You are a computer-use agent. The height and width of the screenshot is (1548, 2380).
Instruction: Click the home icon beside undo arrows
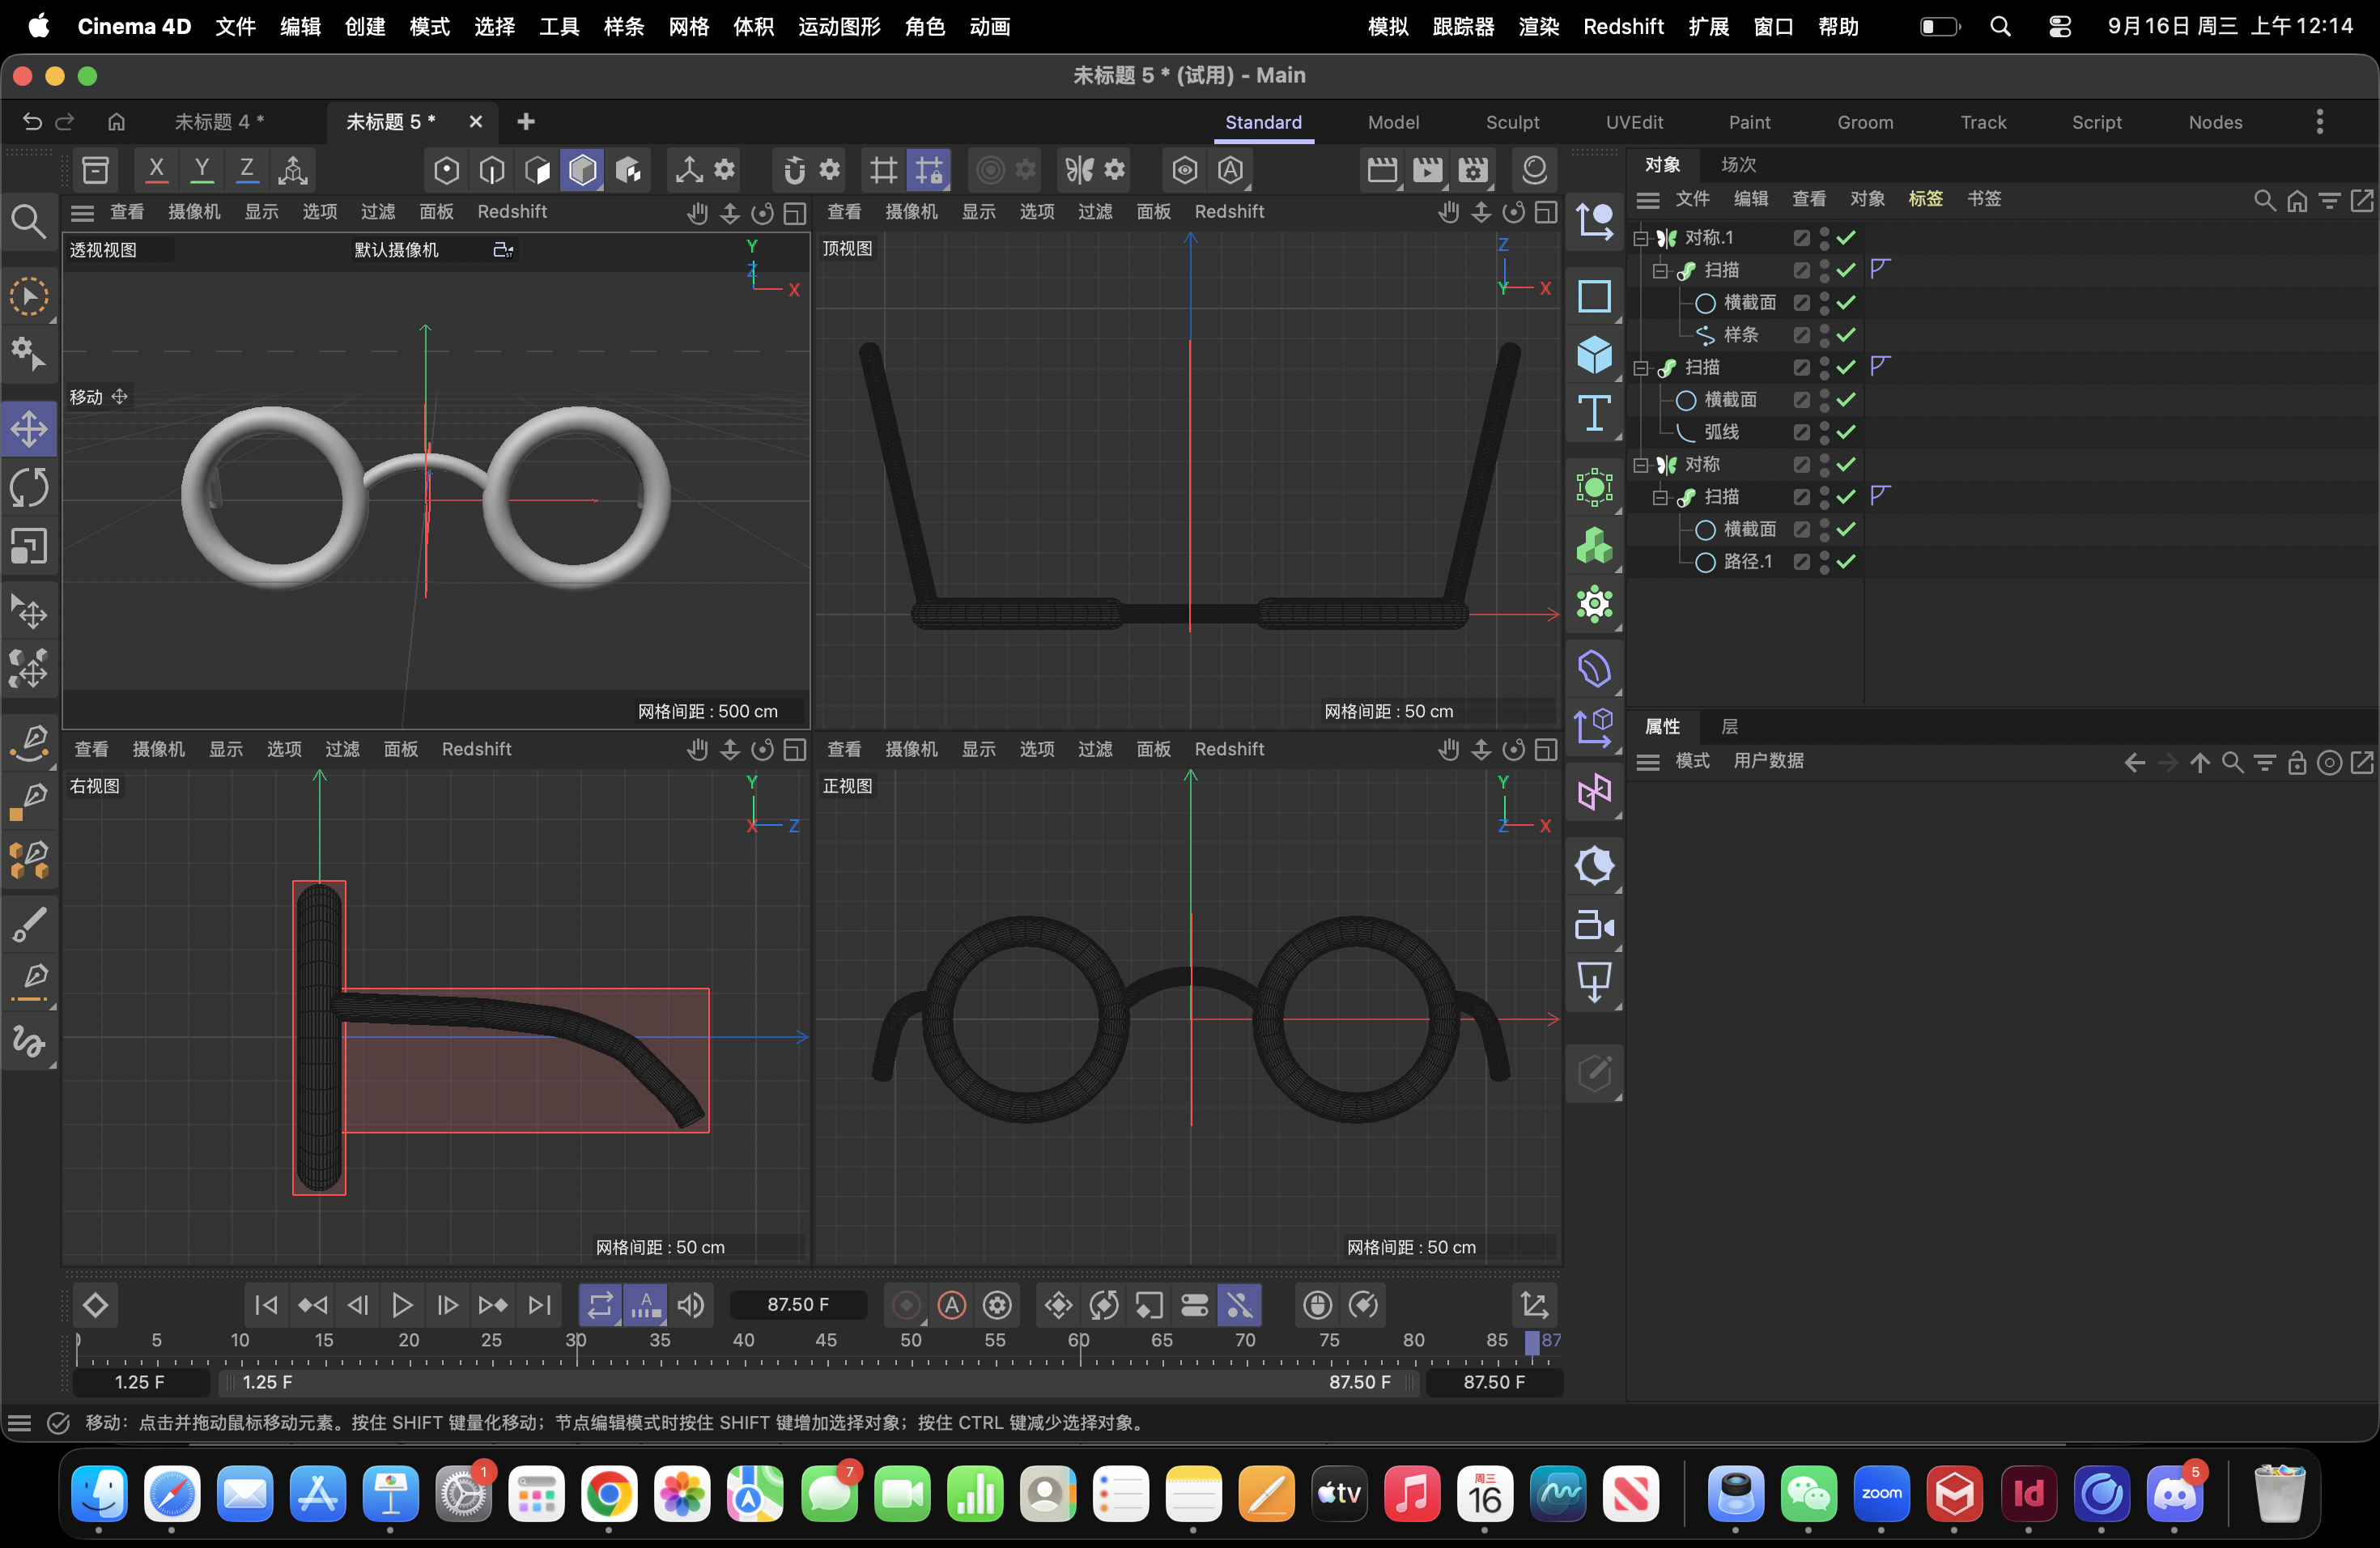117,122
